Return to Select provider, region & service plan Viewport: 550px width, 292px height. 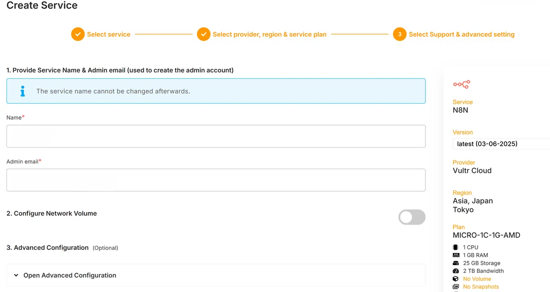[269, 34]
